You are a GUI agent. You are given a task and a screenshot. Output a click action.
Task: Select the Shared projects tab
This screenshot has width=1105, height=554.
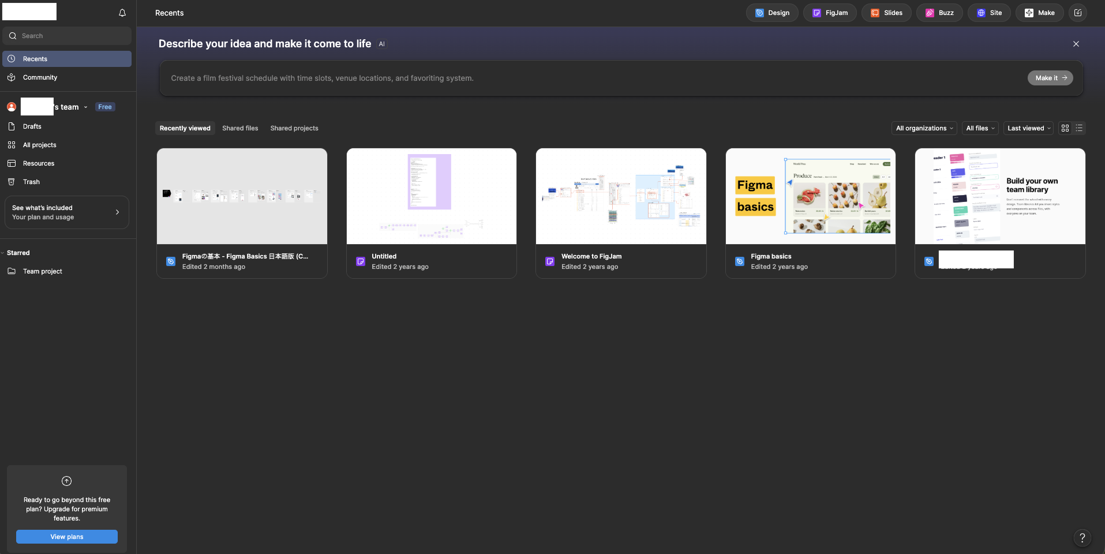pyautogui.click(x=294, y=128)
